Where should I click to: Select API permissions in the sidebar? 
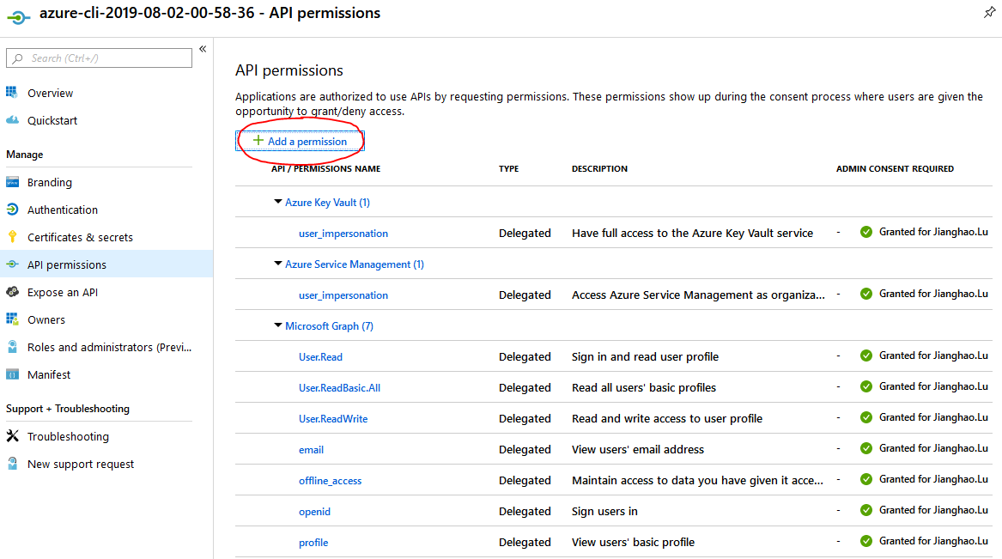click(x=106, y=264)
